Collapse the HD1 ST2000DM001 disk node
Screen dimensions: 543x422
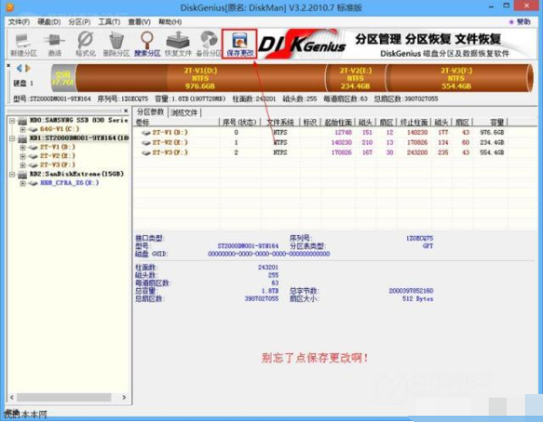pyautogui.click(x=12, y=138)
